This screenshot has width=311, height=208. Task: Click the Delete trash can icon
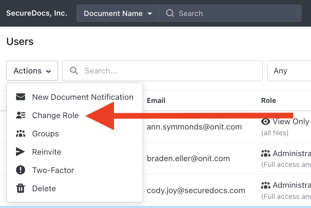(x=21, y=188)
